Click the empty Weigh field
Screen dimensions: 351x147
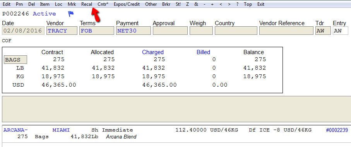click(x=201, y=31)
